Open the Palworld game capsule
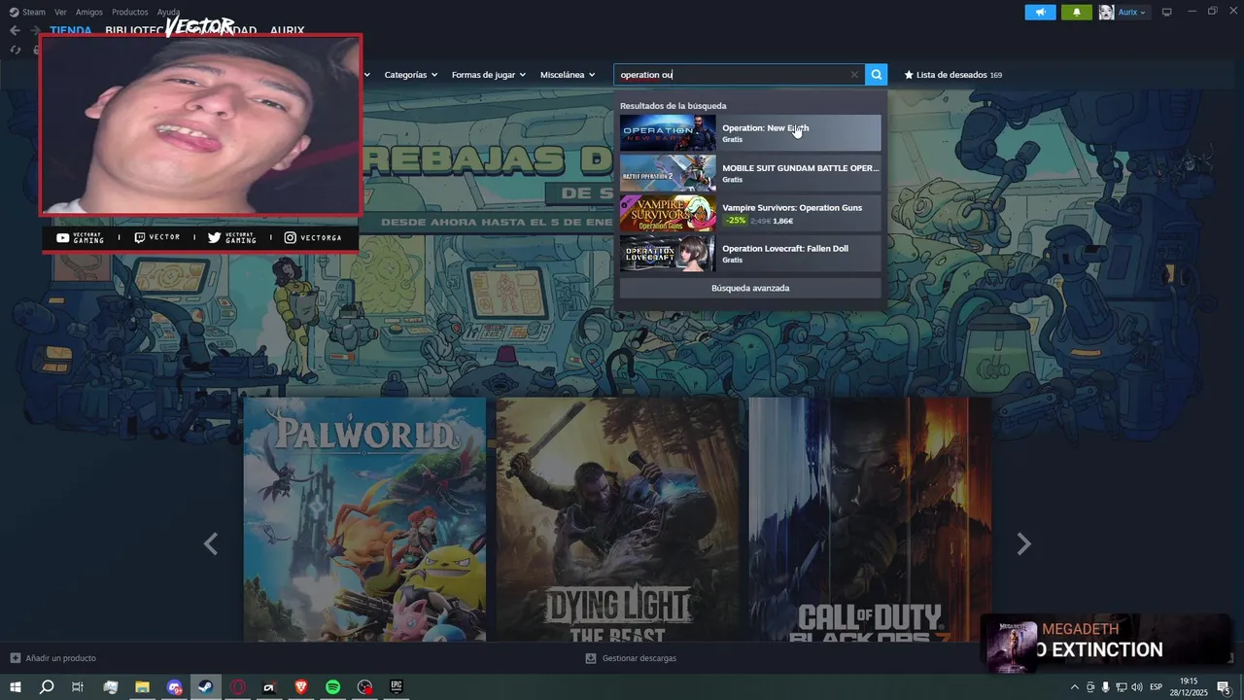 click(x=364, y=519)
